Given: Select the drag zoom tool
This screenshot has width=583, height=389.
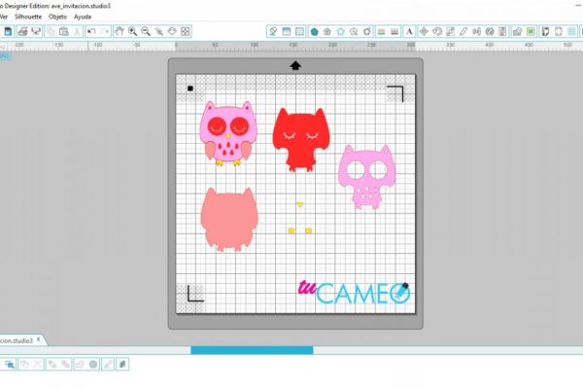Looking at the screenshot, I should [172, 32].
